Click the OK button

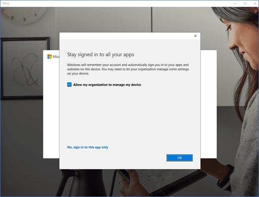click(180, 158)
